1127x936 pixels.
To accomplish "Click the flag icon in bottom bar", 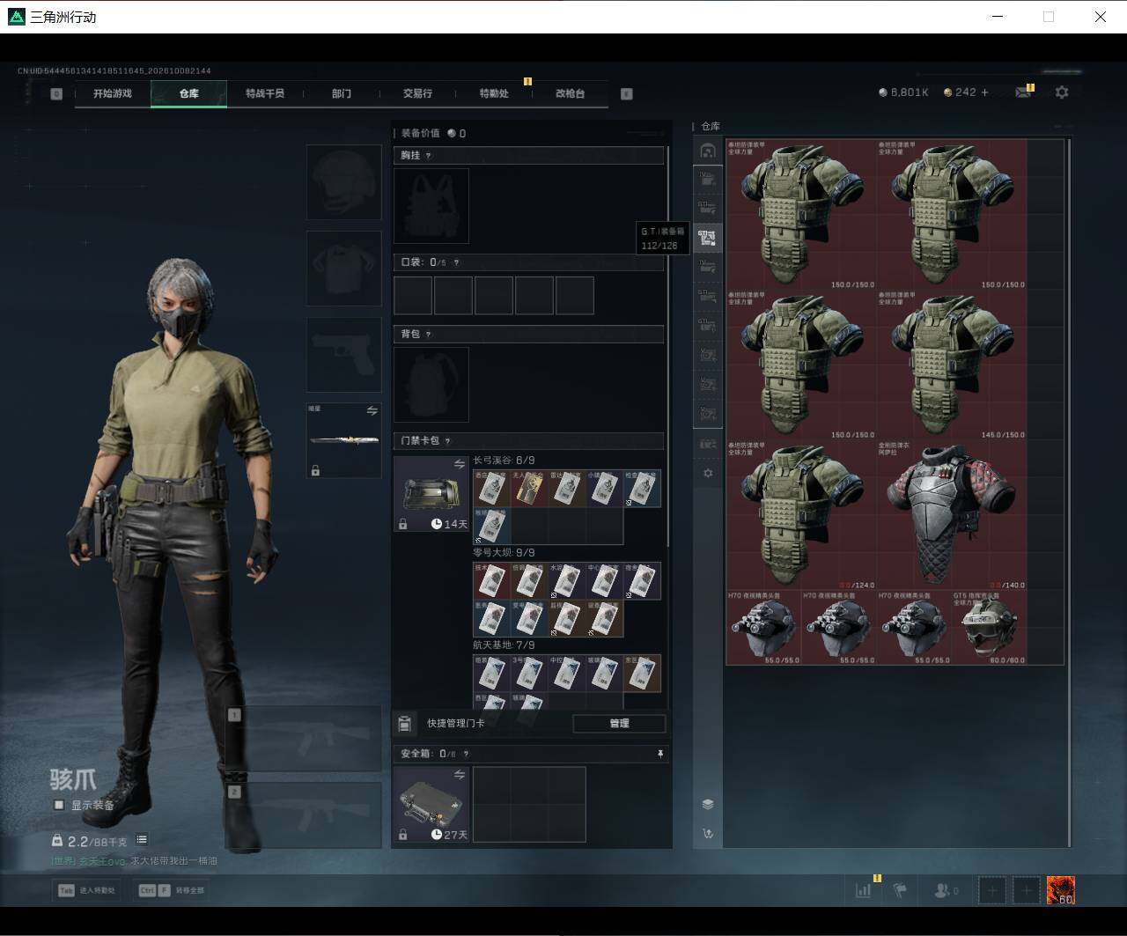I will pos(900,890).
